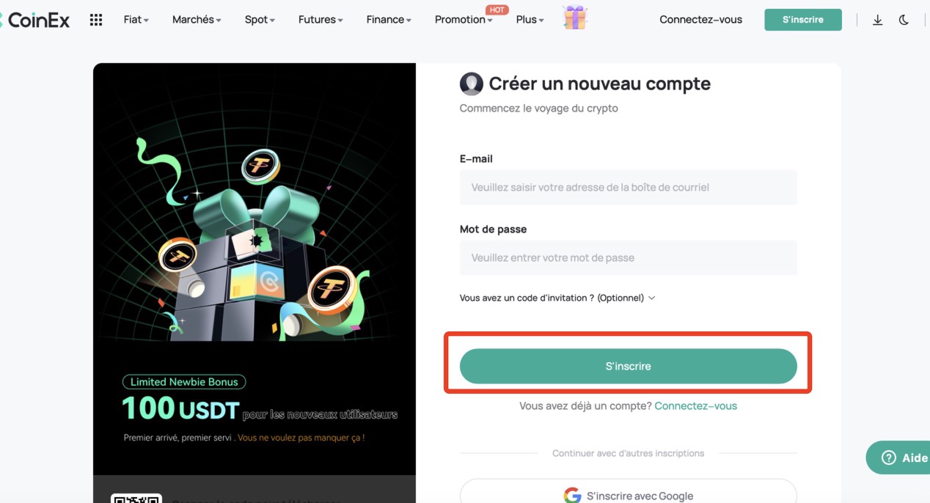The width and height of the screenshot is (930, 503).
Task: Click the download app icon
Action: click(x=877, y=20)
